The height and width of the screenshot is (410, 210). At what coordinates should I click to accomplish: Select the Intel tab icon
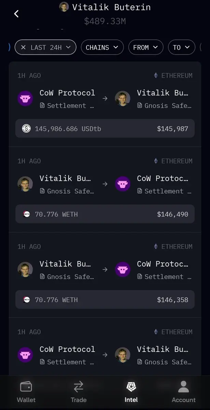[x=131, y=387]
